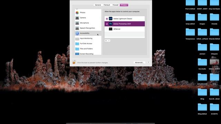This screenshot has height=124, width=221.
Task: Add an app with the plus button
Action: tap(106, 41)
